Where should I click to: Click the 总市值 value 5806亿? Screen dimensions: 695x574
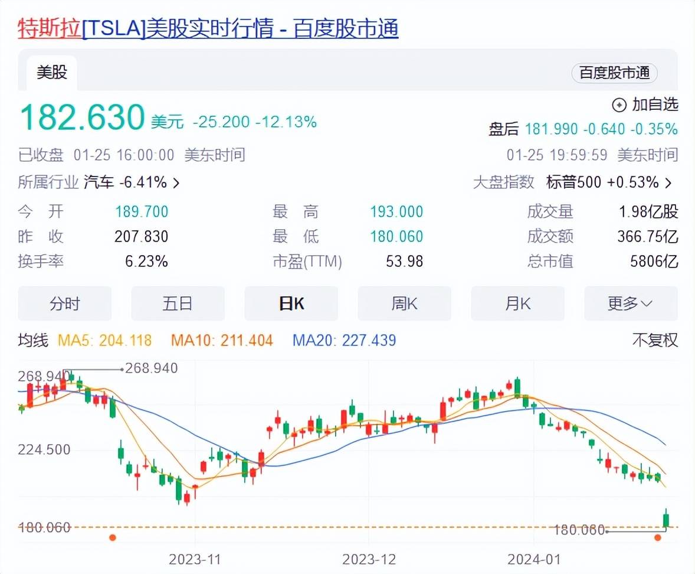[654, 262]
